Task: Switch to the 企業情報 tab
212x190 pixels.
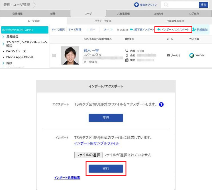Action: (17, 14)
